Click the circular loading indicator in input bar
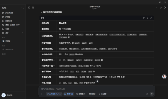The height and width of the screenshot is (99, 168). (x=147, y=94)
